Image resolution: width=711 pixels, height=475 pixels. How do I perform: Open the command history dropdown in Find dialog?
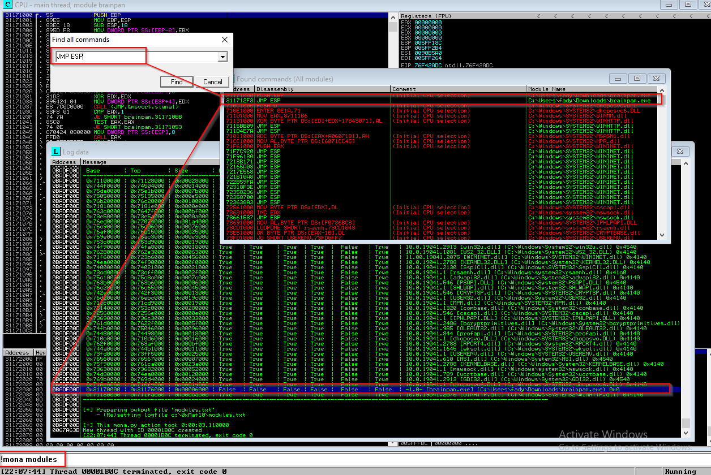click(x=222, y=57)
